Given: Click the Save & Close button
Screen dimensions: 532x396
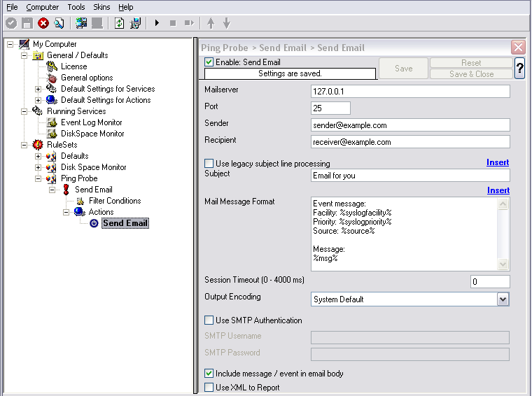Looking at the screenshot, I should click(x=471, y=74).
